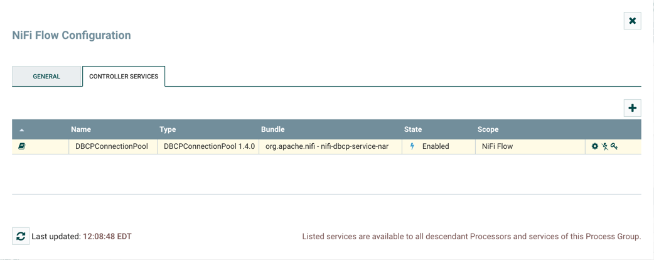Screen dimensions: 654x260
Task: Sort the table by Bundle column
Action: pos(273,129)
